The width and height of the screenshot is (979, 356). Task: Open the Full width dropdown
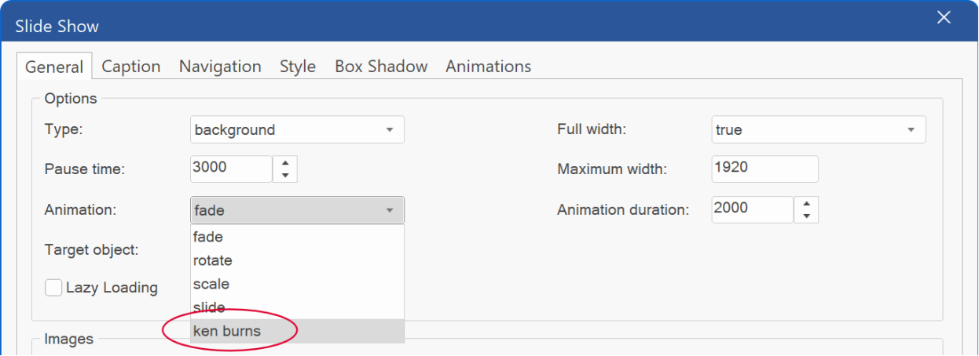point(818,130)
